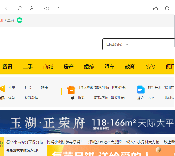Open the 服装 category link

point(81,98)
